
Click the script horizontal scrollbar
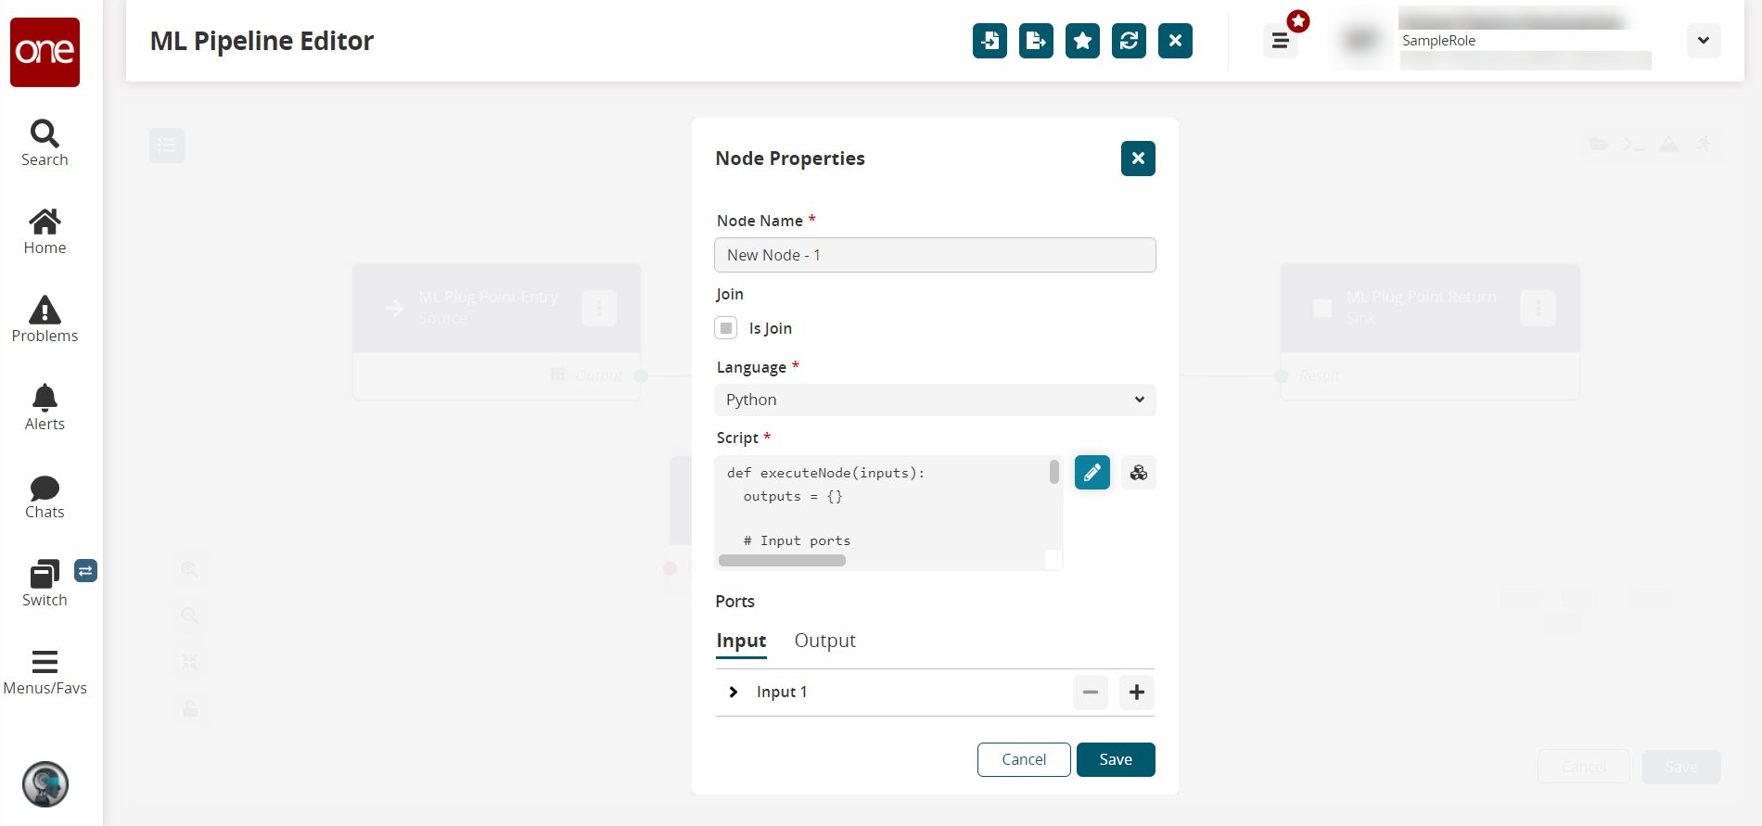[x=782, y=560]
